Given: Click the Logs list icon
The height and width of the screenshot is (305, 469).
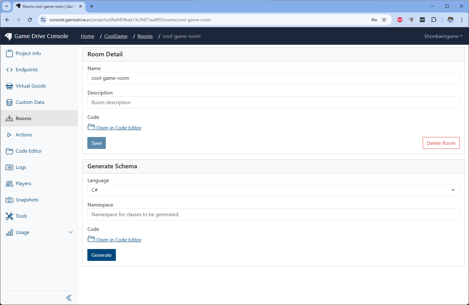Looking at the screenshot, I should click(9, 167).
